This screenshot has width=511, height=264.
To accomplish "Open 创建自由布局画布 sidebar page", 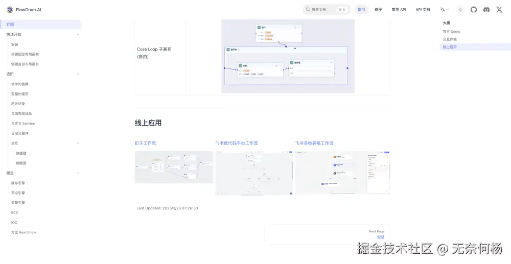I will coord(25,64).
